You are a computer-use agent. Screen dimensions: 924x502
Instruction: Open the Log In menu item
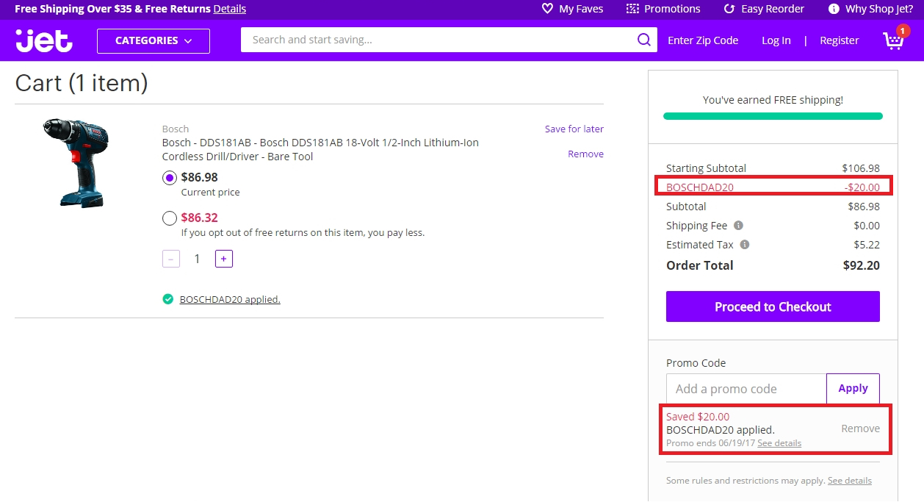pyautogui.click(x=776, y=40)
